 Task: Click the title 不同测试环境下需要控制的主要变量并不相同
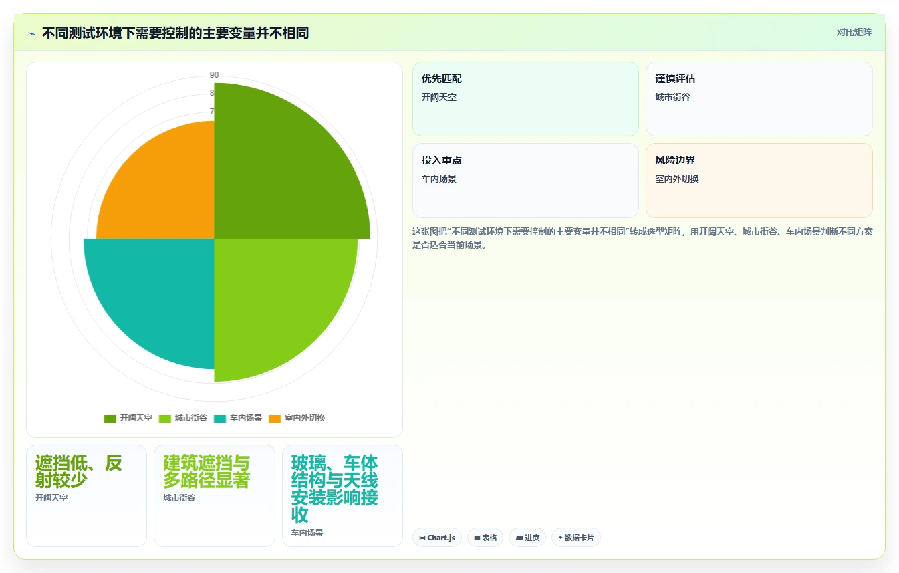tap(175, 33)
